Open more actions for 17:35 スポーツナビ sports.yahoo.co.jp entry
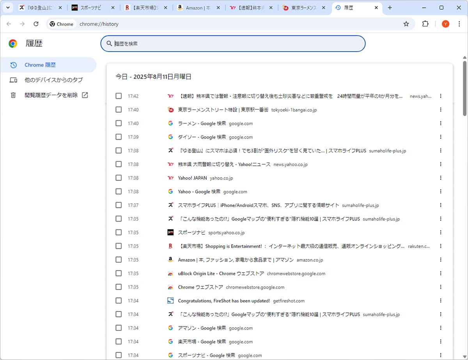 click(x=441, y=232)
